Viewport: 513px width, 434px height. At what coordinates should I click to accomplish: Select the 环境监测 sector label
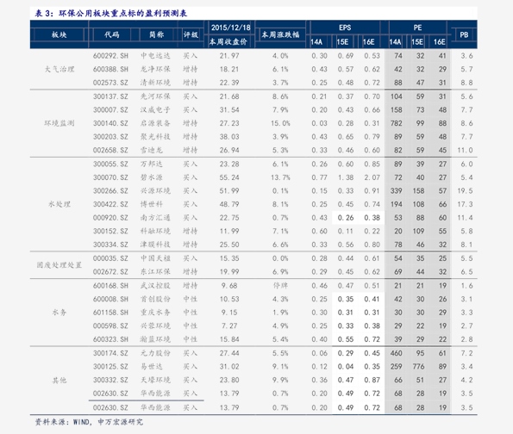coord(59,123)
